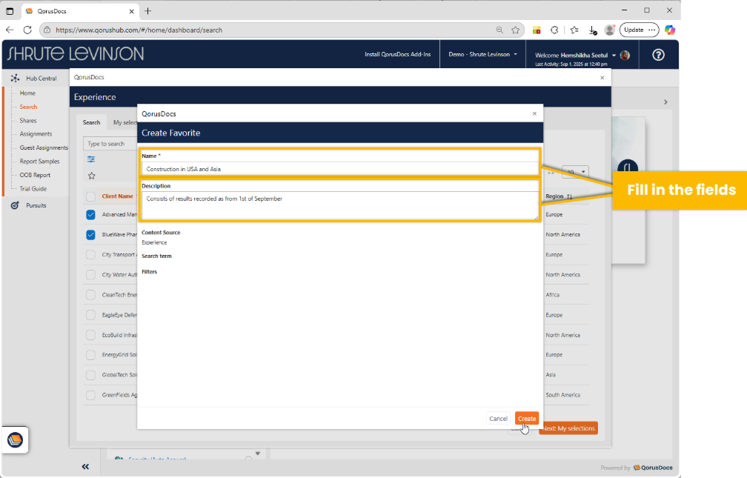Click into the Description text area

coord(340,205)
